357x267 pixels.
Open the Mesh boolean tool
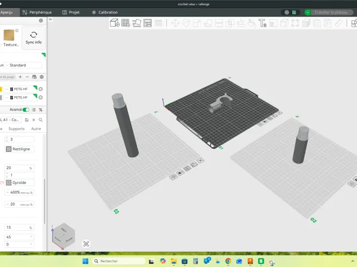[x=230, y=23]
